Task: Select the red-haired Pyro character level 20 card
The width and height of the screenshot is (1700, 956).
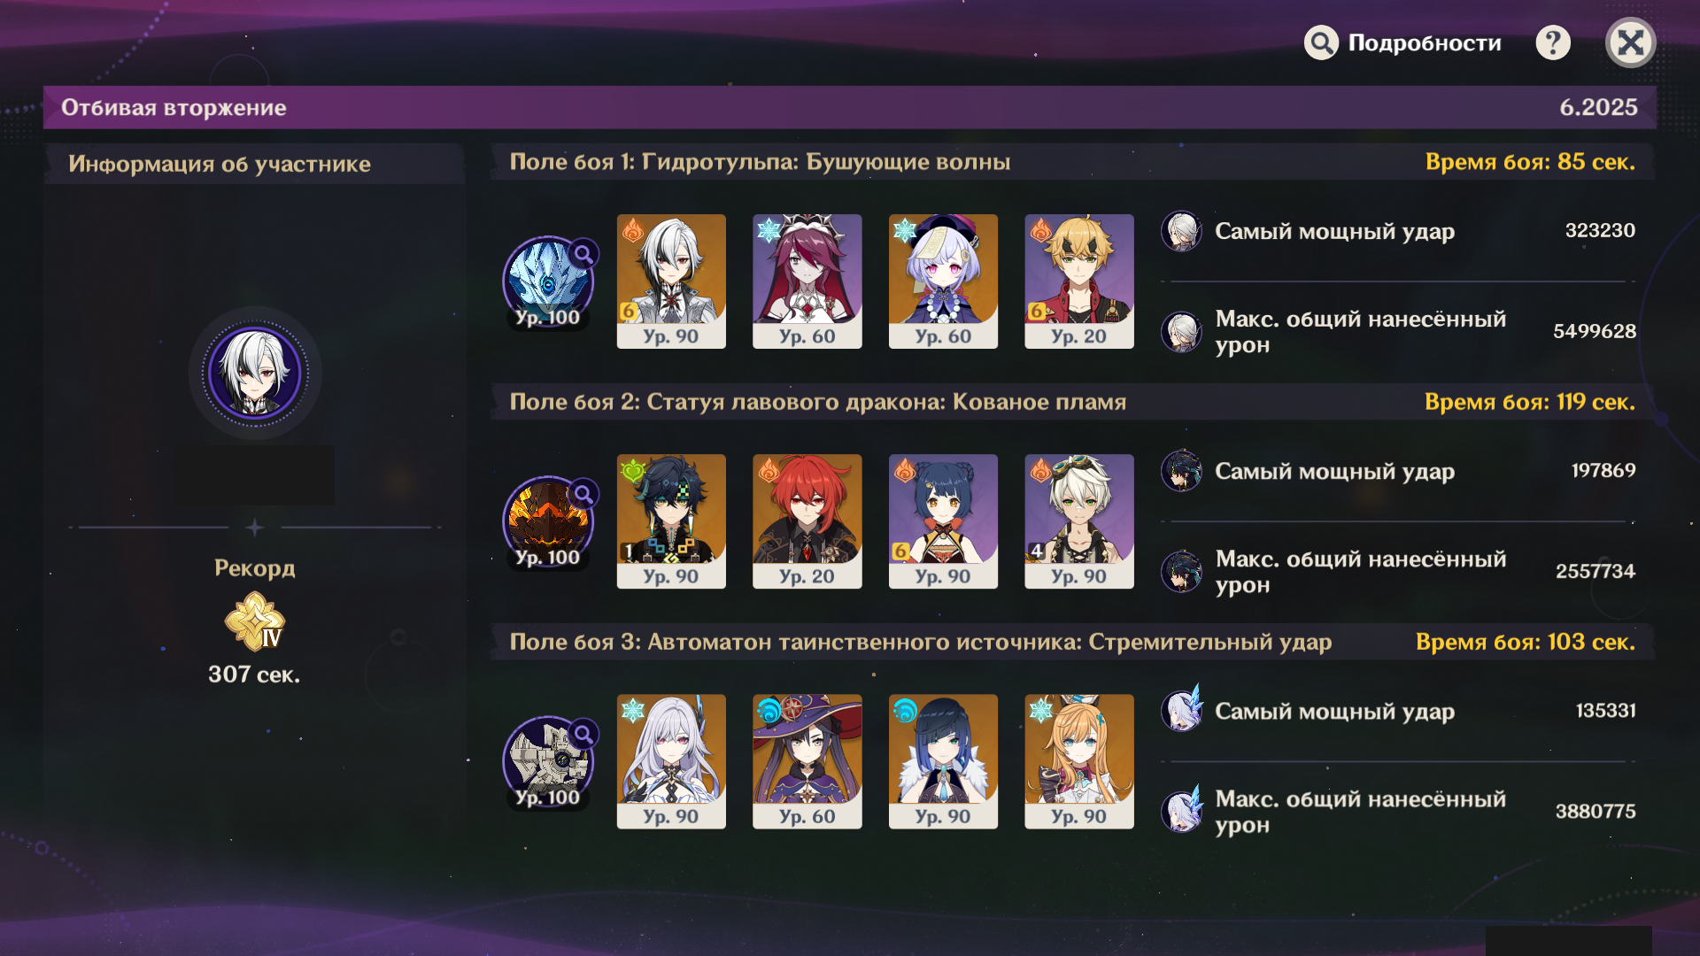Action: tap(807, 521)
